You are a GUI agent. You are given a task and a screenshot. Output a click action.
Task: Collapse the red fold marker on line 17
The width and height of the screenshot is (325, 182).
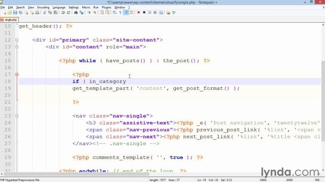coord(17,74)
